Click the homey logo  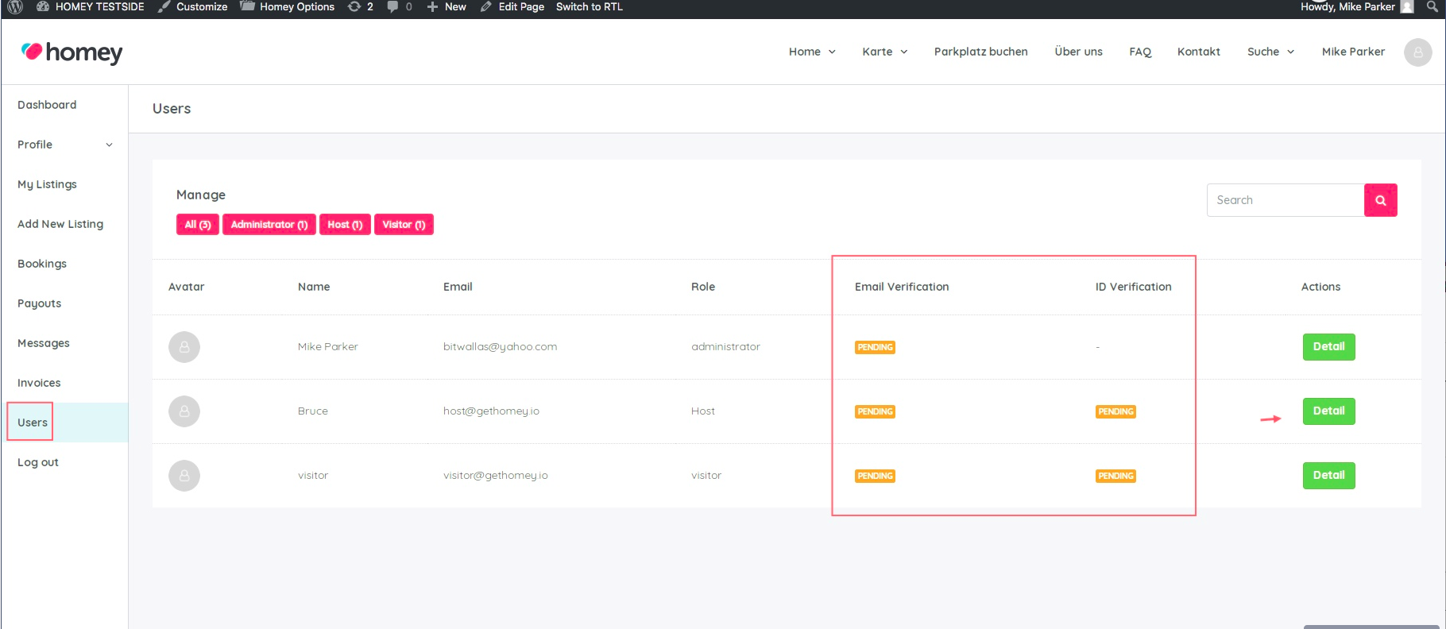[72, 52]
